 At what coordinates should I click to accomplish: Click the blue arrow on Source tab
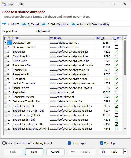[4, 24]
